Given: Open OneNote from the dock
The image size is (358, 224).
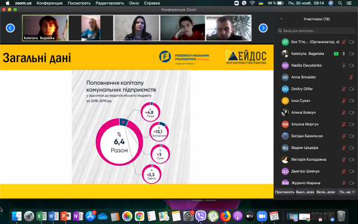Looking at the screenshot, I should pyautogui.click(x=78, y=216).
